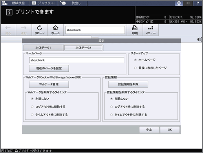Click Webデータ管理 button
This screenshot has height=153, width=203.
49,84
